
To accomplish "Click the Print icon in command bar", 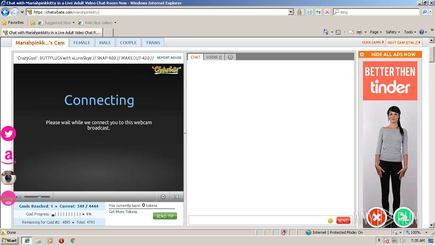I will [359, 32].
